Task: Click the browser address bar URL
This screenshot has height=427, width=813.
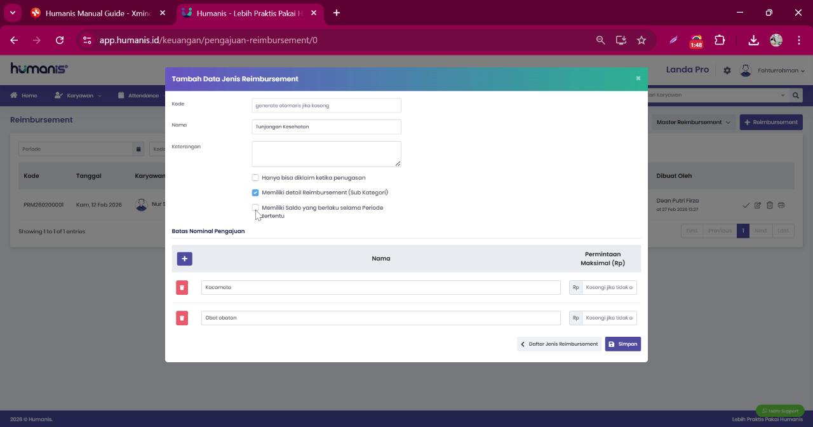Action: click(208, 40)
